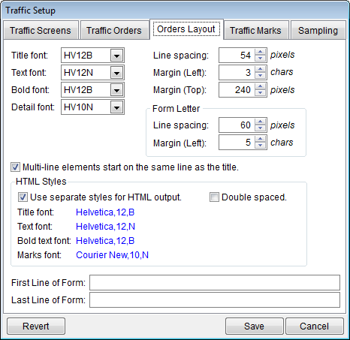Open the Sampling tab
The height and width of the screenshot is (340, 350).
pyautogui.click(x=318, y=30)
